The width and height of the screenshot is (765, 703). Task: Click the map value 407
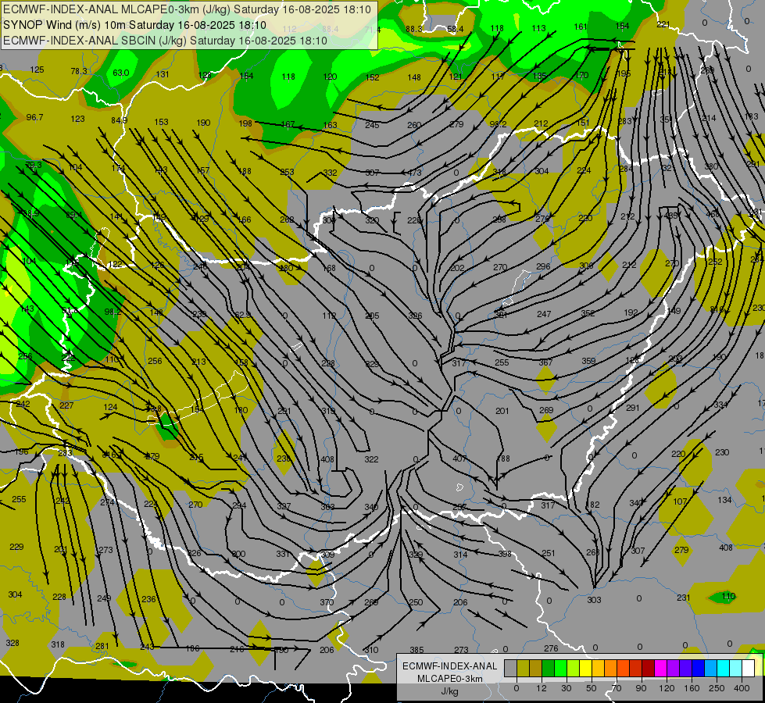(x=459, y=458)
